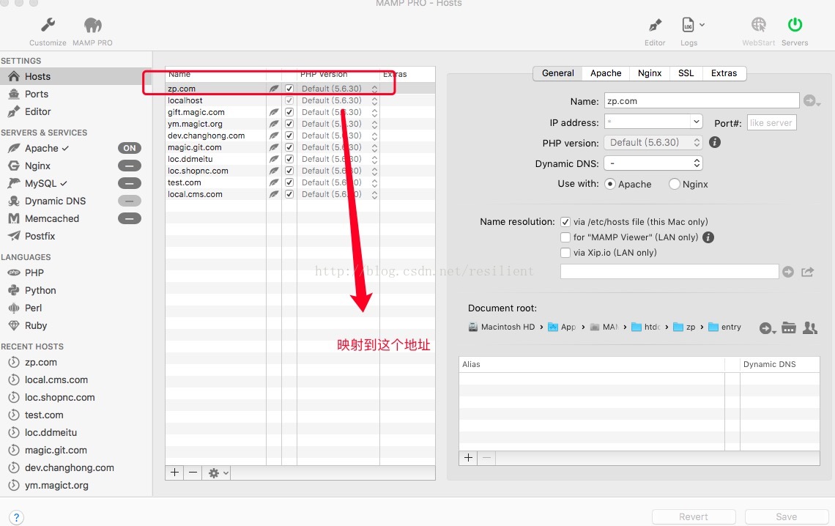Click the Save button
Viewport: 835px width, 526px height.
787,516
